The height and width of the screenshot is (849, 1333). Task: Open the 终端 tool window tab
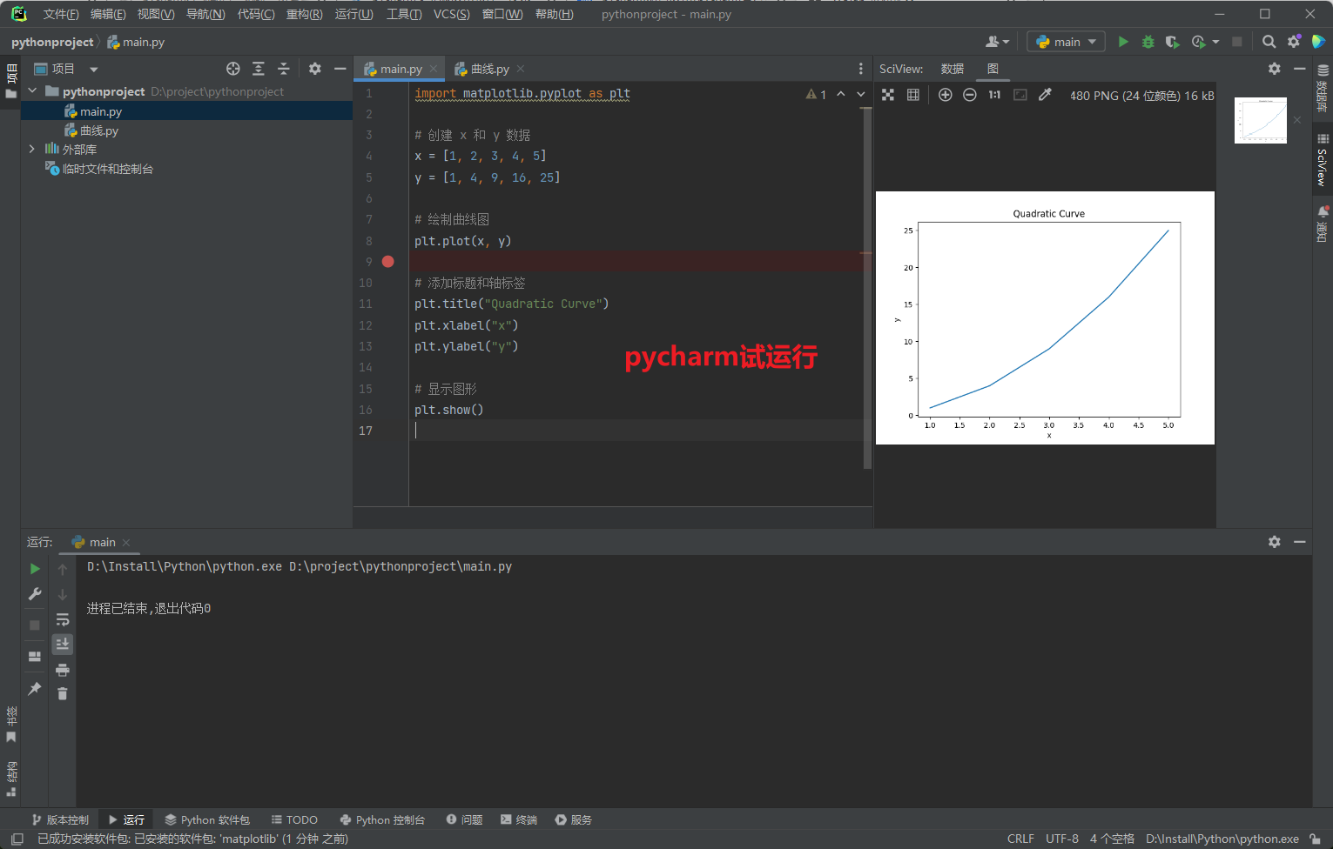pyautogui.click(x=519, y=819)
